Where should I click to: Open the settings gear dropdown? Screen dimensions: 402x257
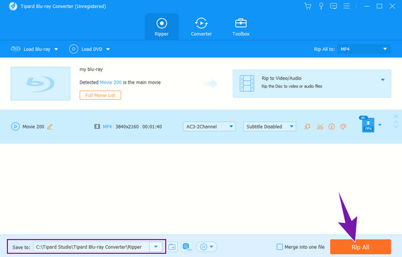click(x=206, y=247)
